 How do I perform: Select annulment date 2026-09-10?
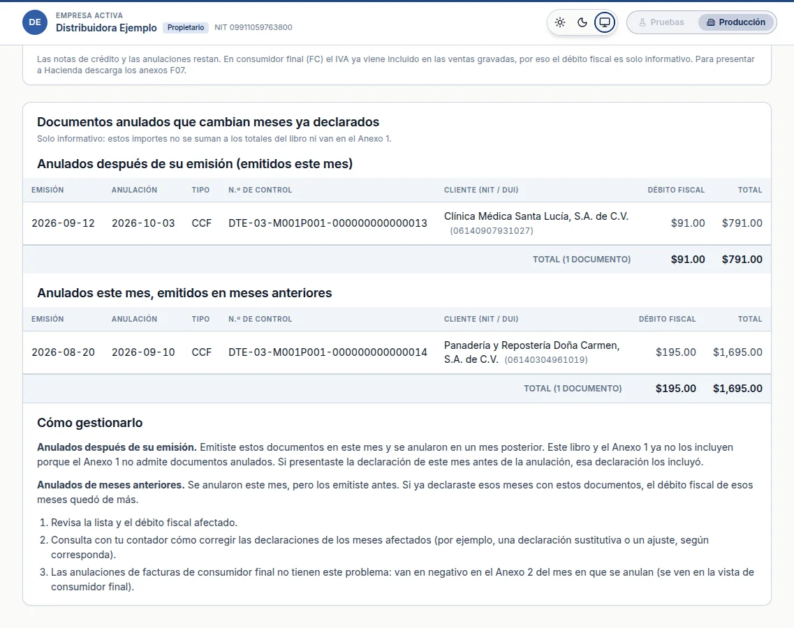tap(143, 352)
